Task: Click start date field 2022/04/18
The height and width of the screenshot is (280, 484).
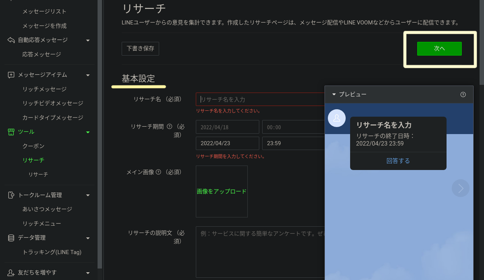Action: pos(227,127)
